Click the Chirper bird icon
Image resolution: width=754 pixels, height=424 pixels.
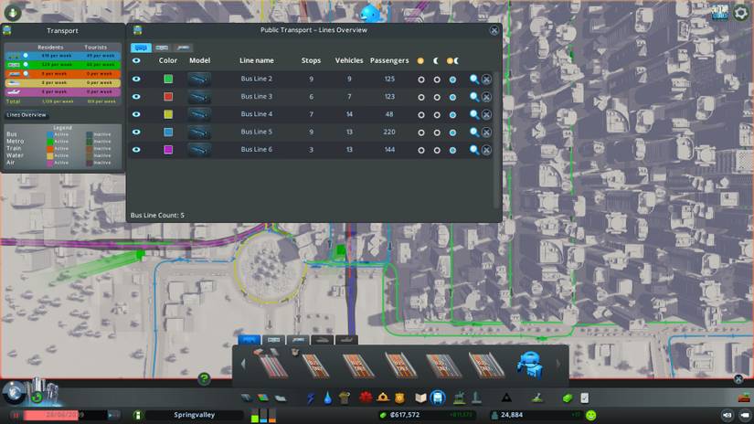coord(371,13)
